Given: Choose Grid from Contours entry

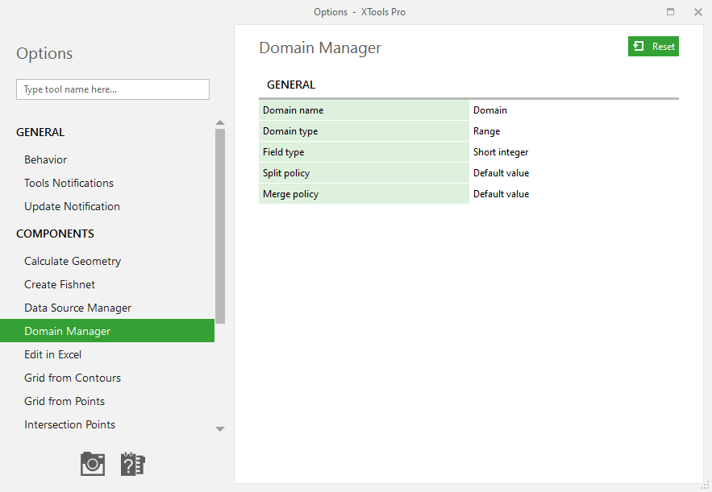Looking at the screenshot, I should coord(73,378).
